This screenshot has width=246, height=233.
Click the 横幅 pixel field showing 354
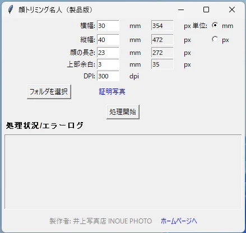pyautogui.click(x=163, y=26)
